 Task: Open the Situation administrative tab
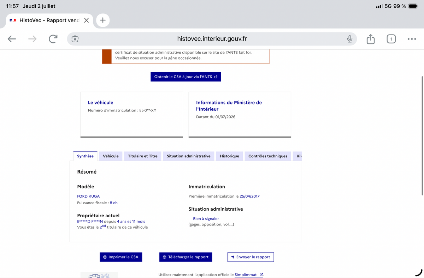pos(189,156)
